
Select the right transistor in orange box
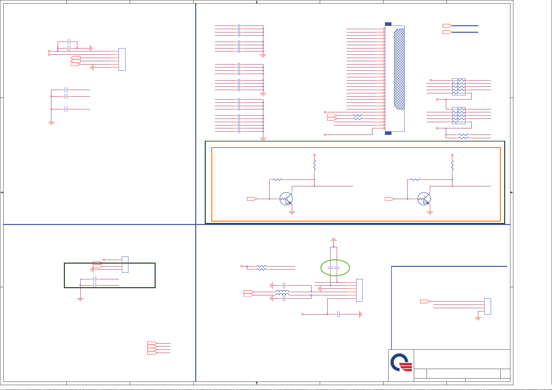tap(424, 199)
